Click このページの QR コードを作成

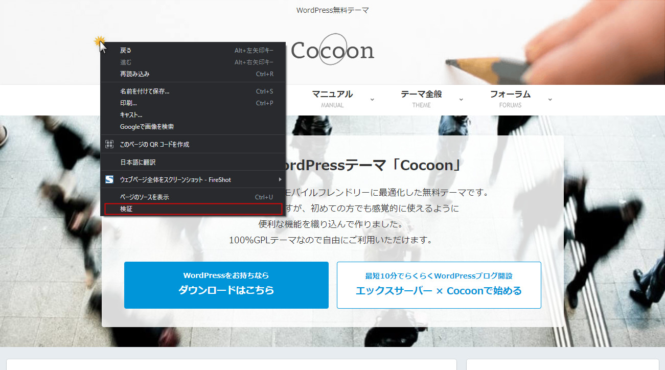[x=193, y=144]
